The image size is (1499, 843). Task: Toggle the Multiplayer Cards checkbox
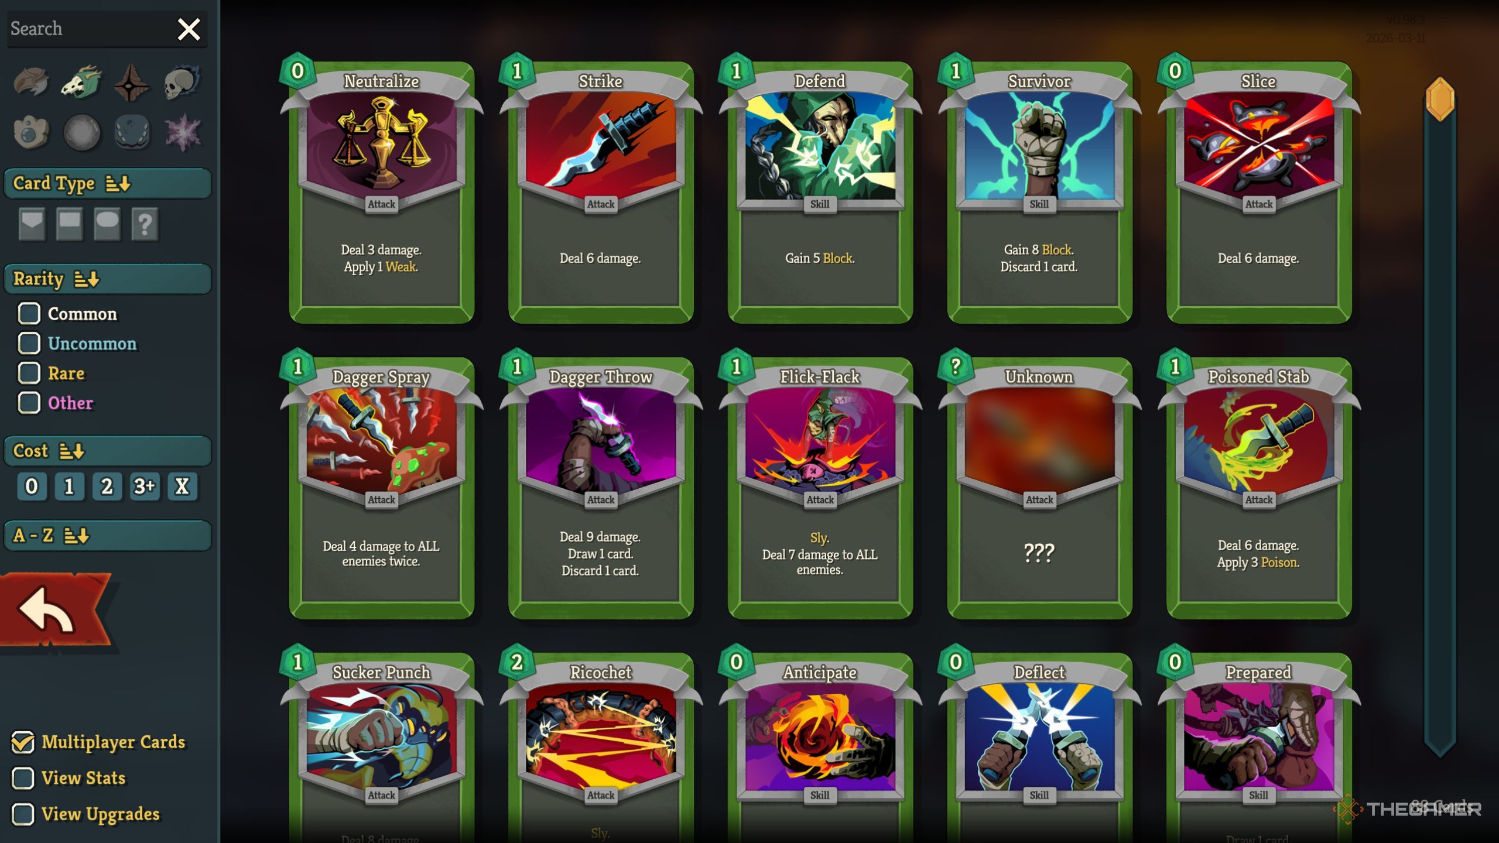[23, 742]
